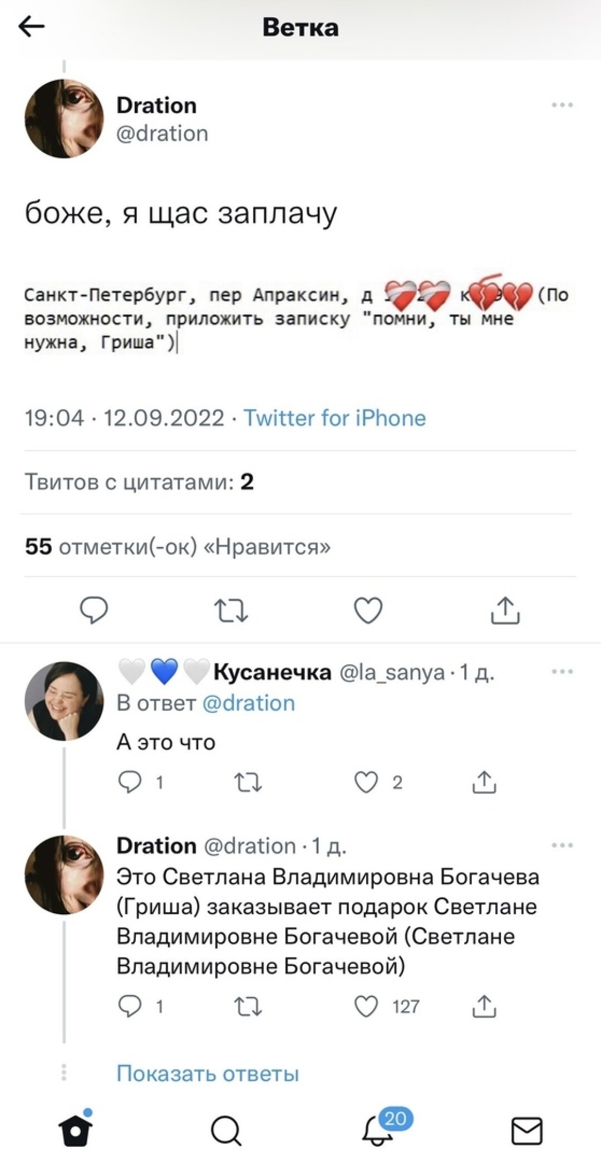601x1163 pixels.
Task: View tweets with quotes count
Action: point(139,482)
